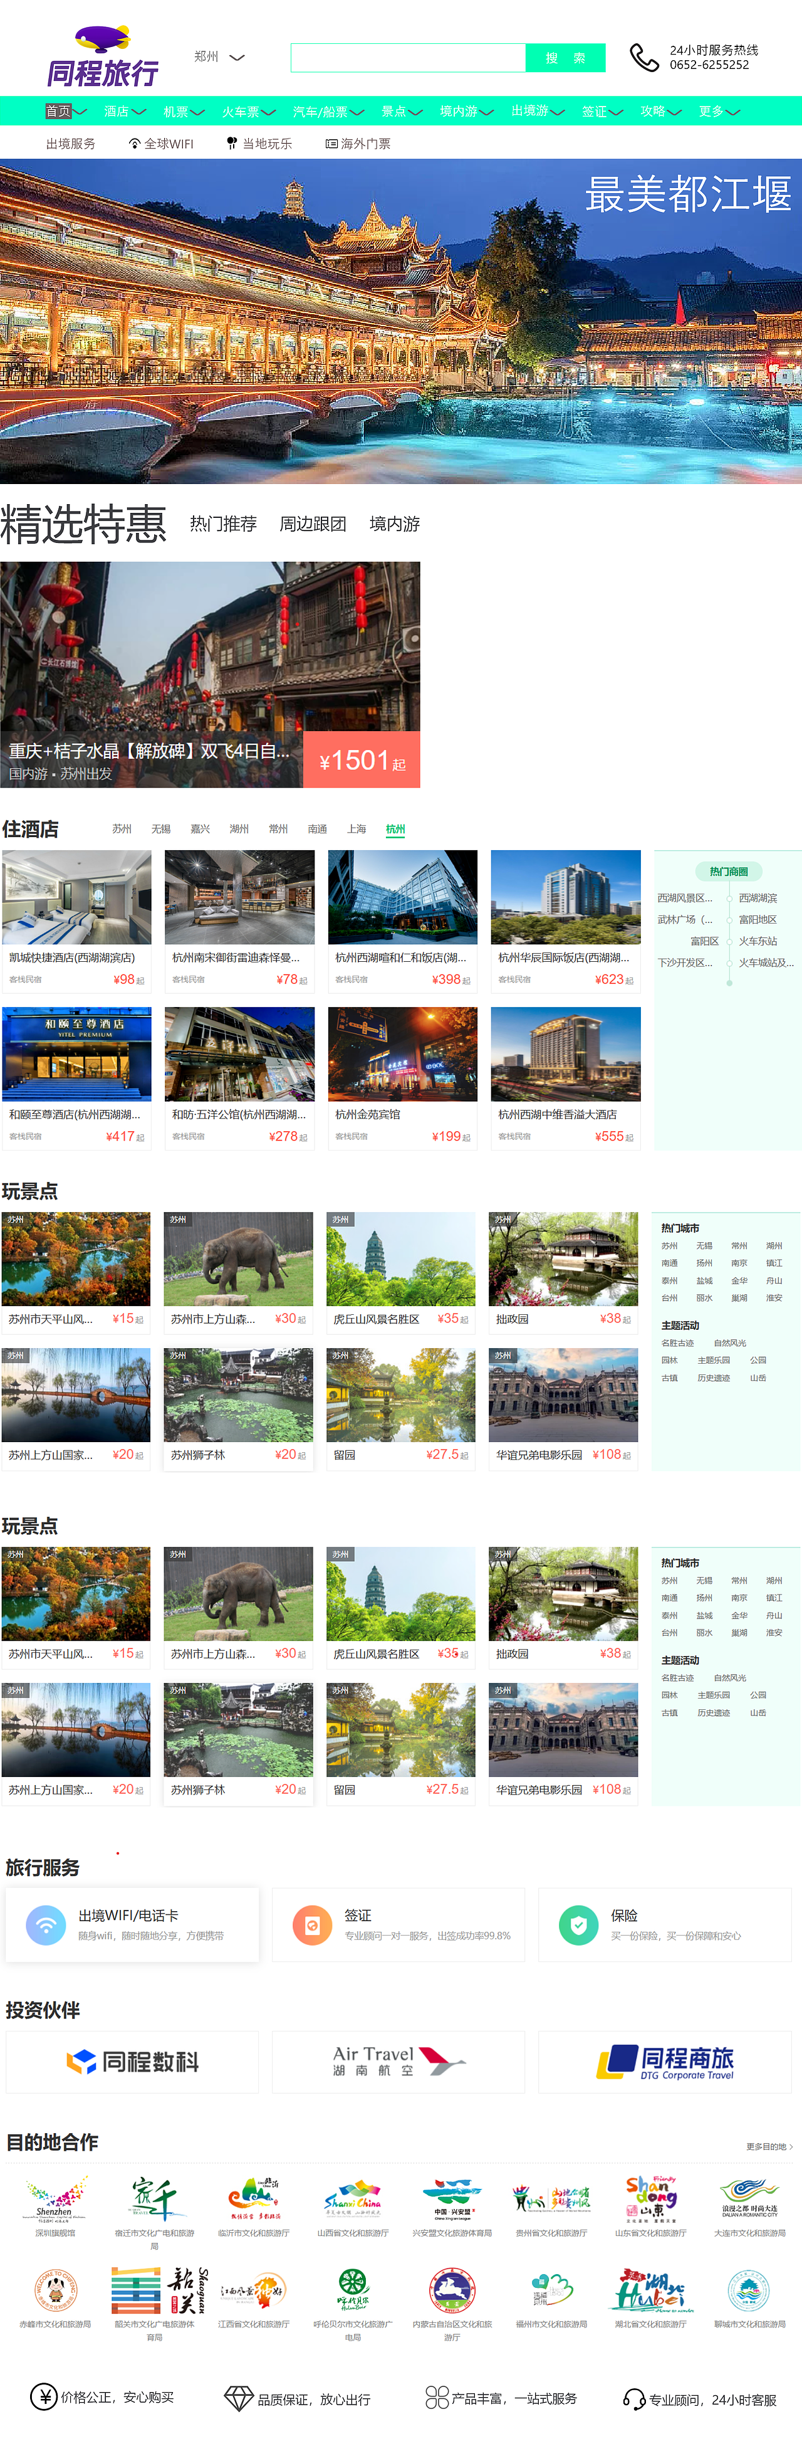Switch to the 境内游 deals tab

(394, 524)
